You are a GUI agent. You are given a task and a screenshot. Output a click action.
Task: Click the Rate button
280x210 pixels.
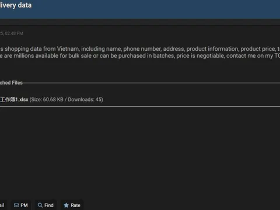click(x=72, y=205)
